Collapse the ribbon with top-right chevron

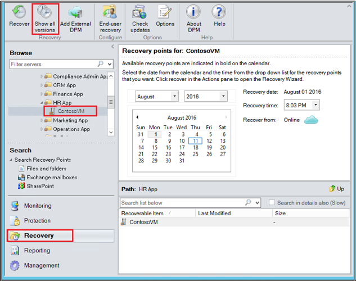(349, 6)
